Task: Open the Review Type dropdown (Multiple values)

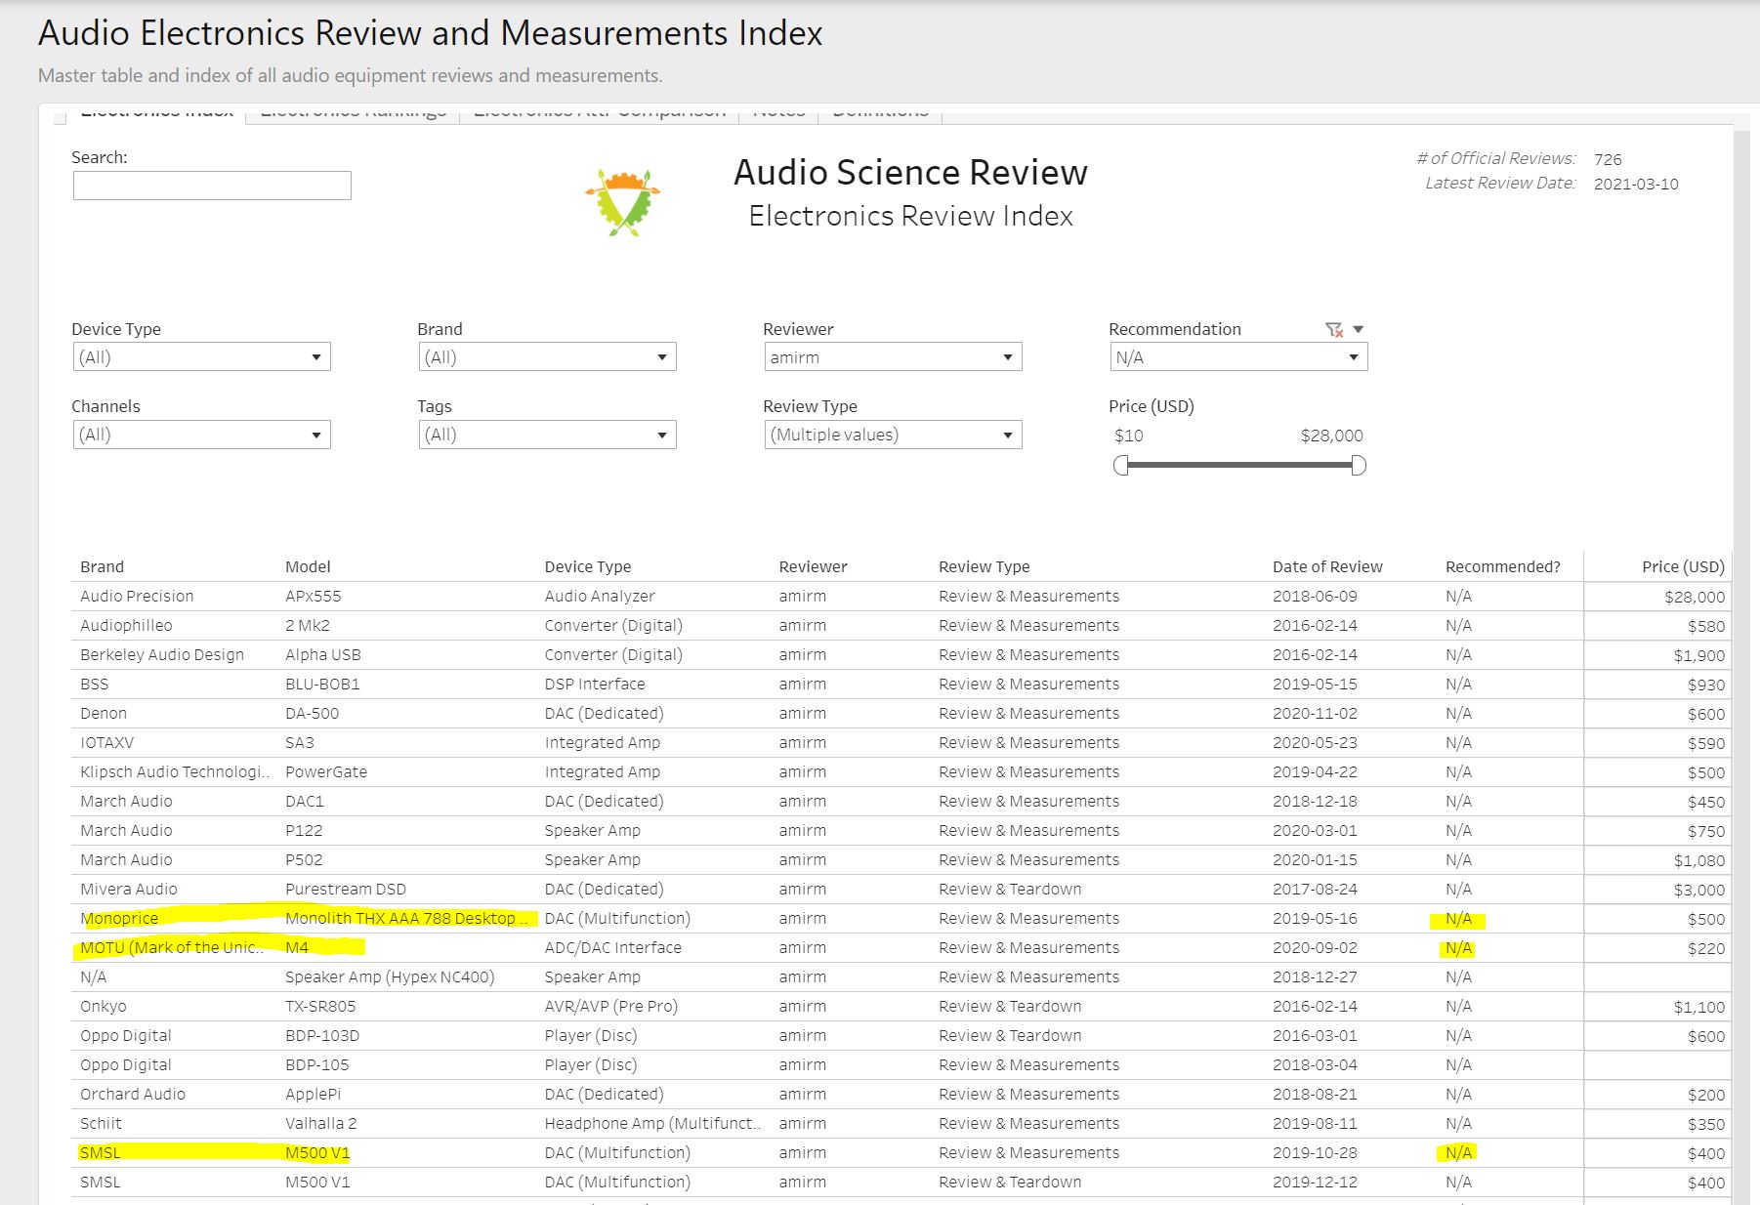Action: 893,435
